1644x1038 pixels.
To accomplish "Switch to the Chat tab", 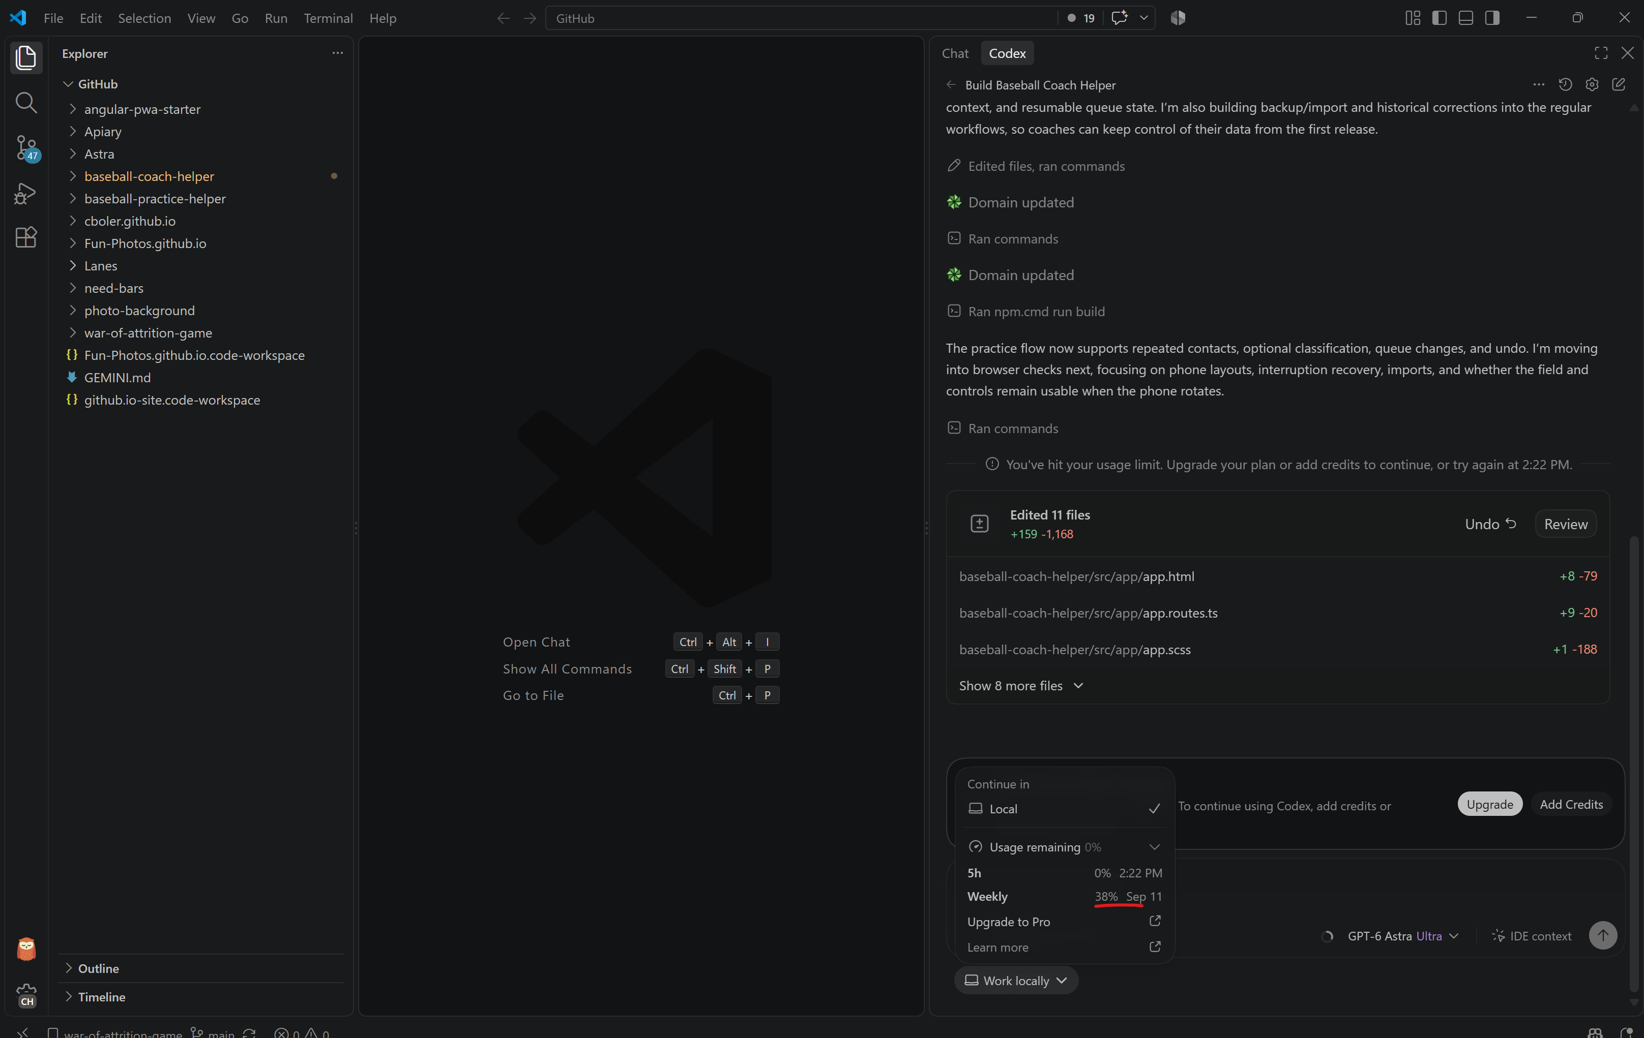I will click(954, 53).
